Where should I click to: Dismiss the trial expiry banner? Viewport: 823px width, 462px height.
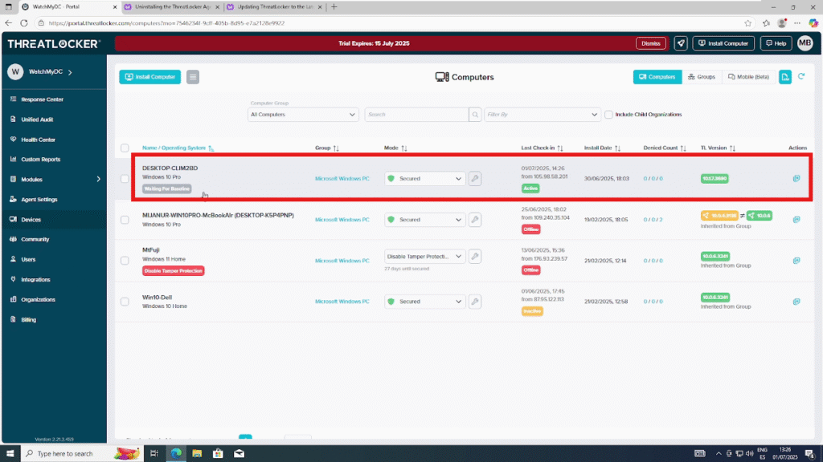point(651,43)
